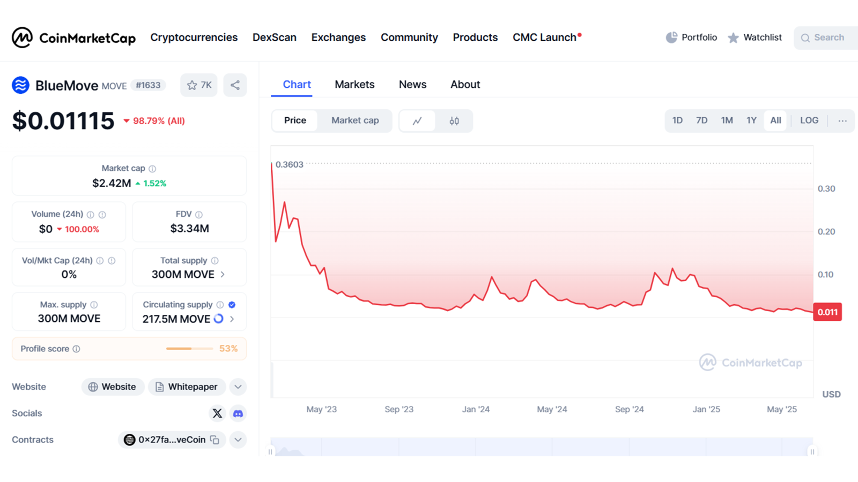Expand Circulating supply details arrow
This screenshot has height=482, width=858.
click(232, 319)
